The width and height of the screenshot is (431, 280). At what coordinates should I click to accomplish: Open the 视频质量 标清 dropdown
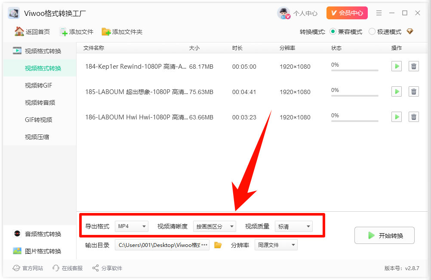pos(293,226)
